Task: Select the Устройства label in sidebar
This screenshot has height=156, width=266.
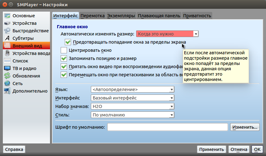Action: point(25,23)
